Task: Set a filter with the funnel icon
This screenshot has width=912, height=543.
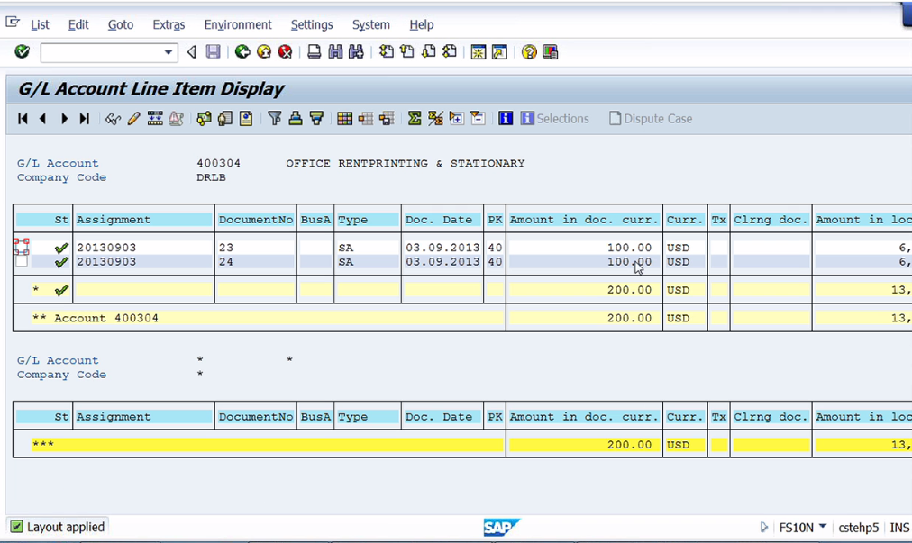Action: [275, 119]
